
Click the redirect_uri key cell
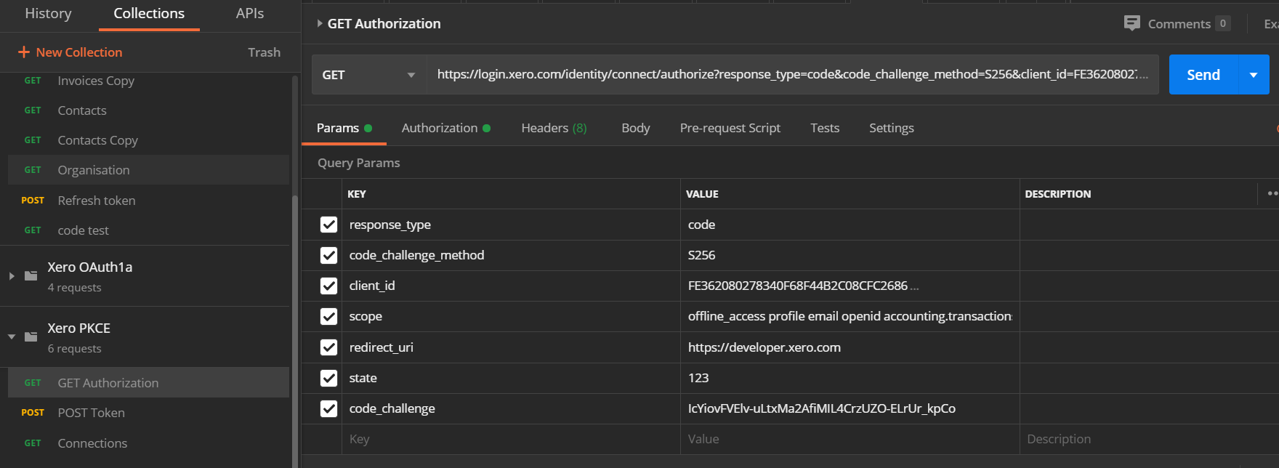coord(511,347)
